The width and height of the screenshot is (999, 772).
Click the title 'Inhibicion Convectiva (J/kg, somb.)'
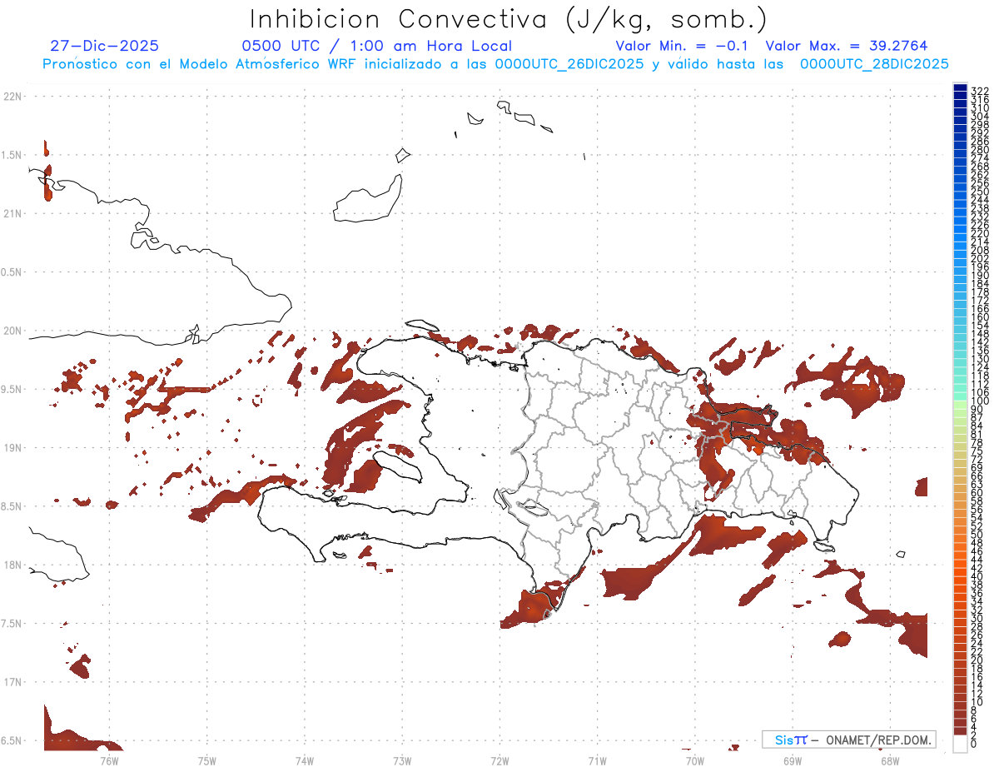click(x=508, y=20)
